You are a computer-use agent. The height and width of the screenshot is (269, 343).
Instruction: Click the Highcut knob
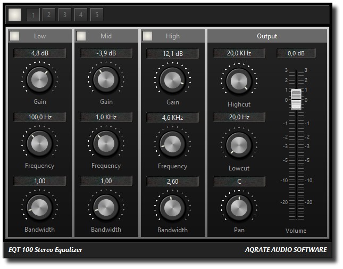239,81
